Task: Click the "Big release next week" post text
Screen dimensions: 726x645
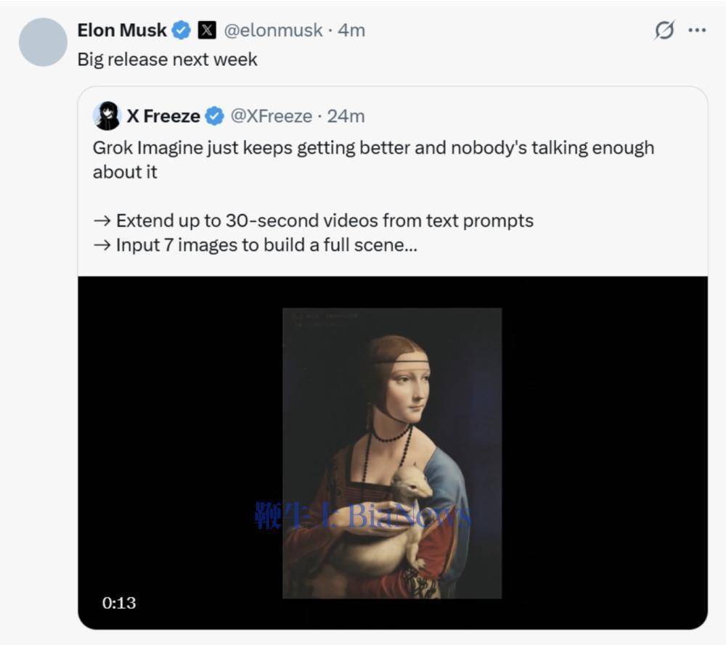Action: pos(167,59)
